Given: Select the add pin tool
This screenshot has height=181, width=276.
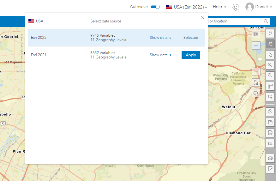Looking at the screenshot, I should pyautogui.click(x=270, y=33).
